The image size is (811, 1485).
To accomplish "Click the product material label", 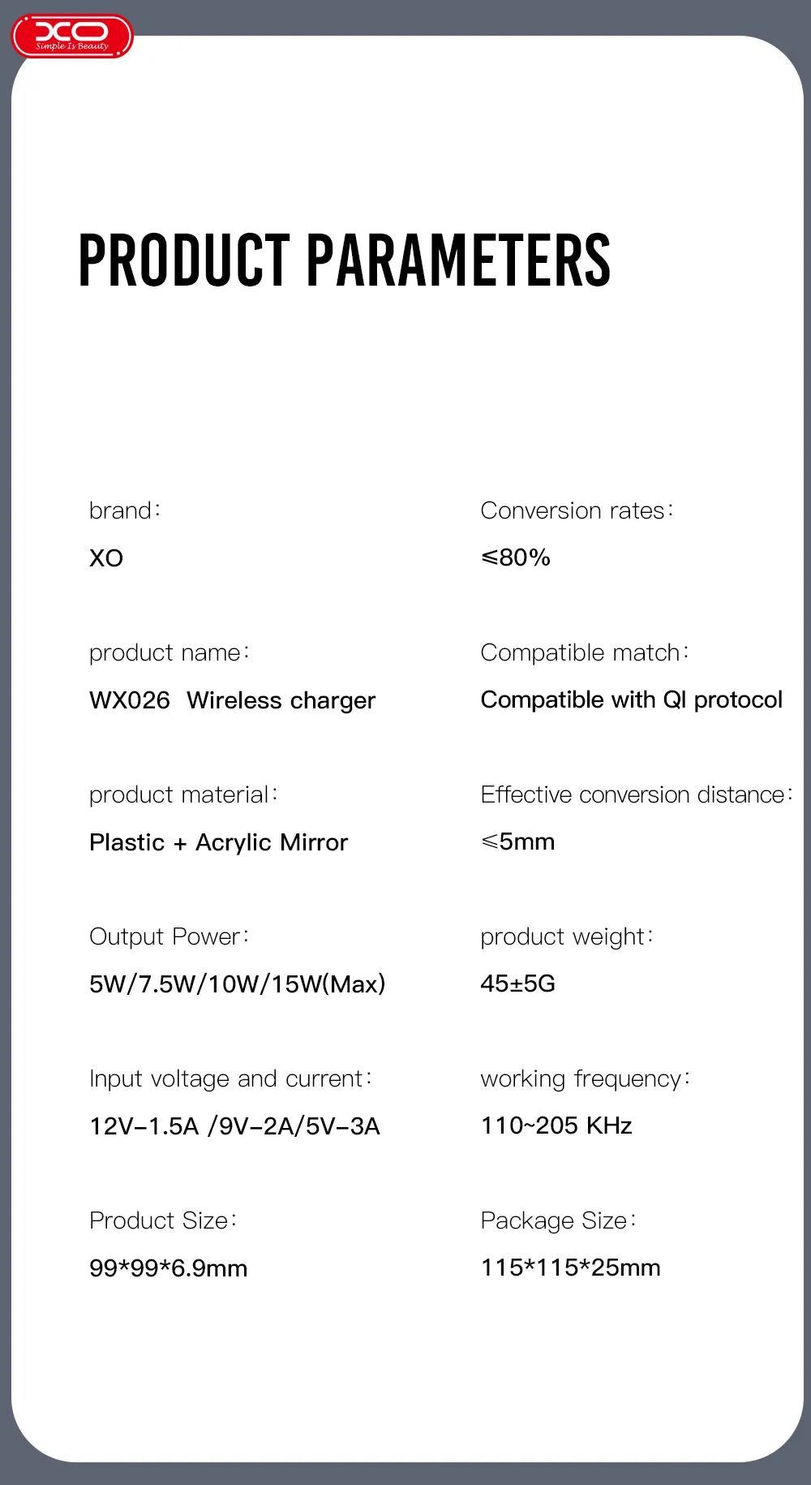I will [x=183, y=794].
